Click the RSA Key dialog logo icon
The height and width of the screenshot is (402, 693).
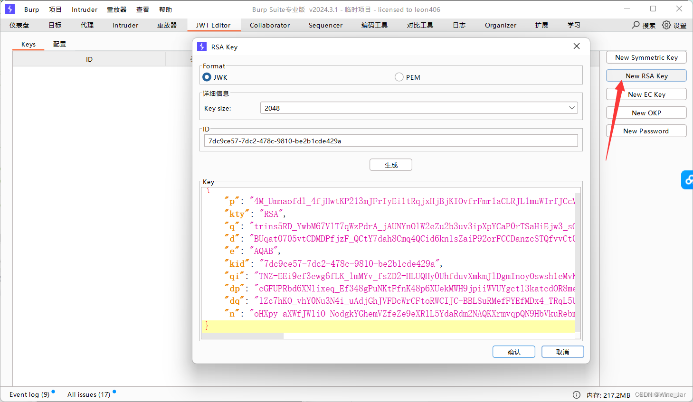click(202, 47)
